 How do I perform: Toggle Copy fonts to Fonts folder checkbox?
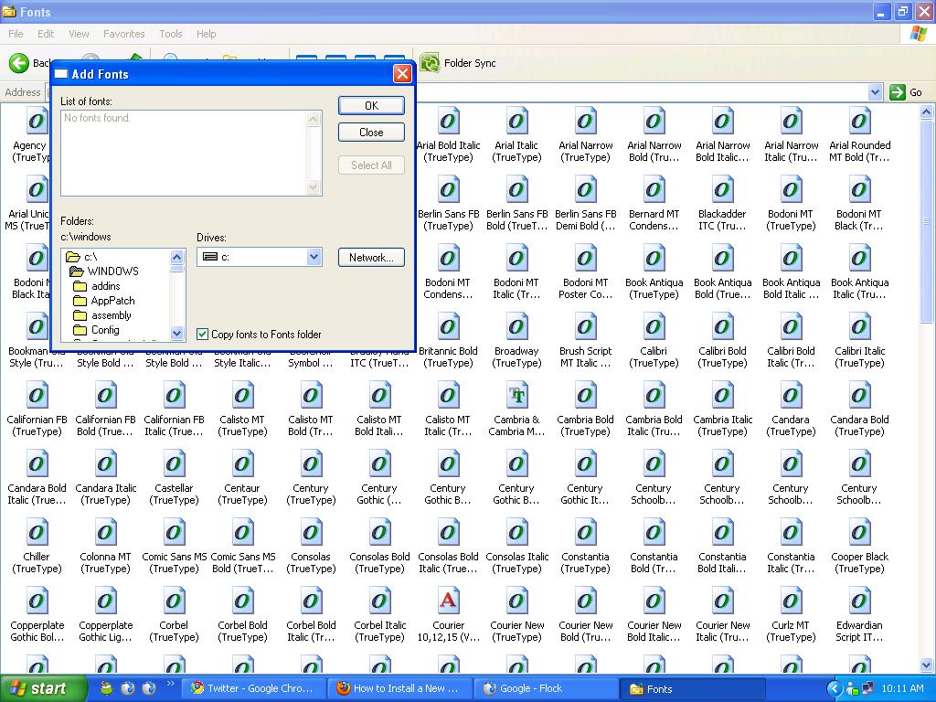click(x=202, y=335)
